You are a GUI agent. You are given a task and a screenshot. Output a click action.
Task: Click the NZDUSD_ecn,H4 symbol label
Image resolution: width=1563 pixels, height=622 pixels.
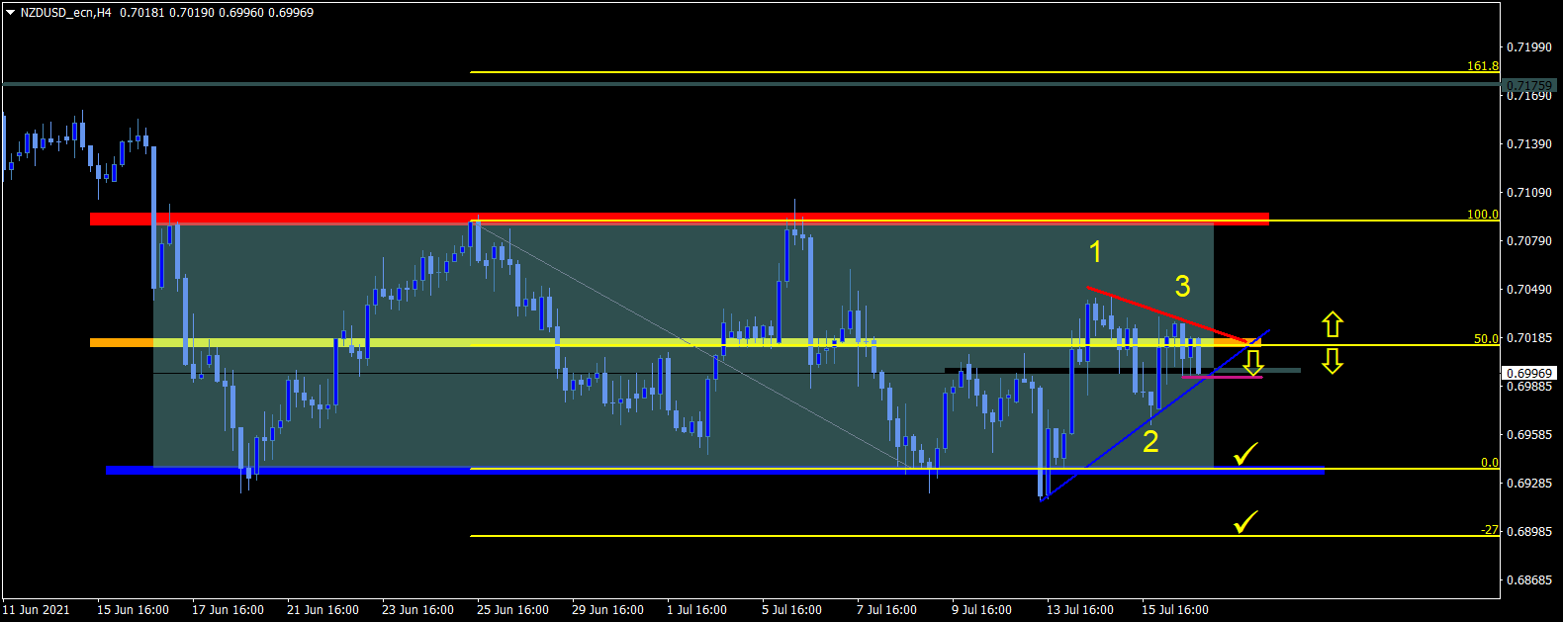[x=66, y=13]
